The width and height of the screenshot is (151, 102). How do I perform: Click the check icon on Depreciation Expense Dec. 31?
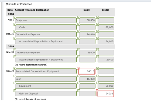click(15, 31)
